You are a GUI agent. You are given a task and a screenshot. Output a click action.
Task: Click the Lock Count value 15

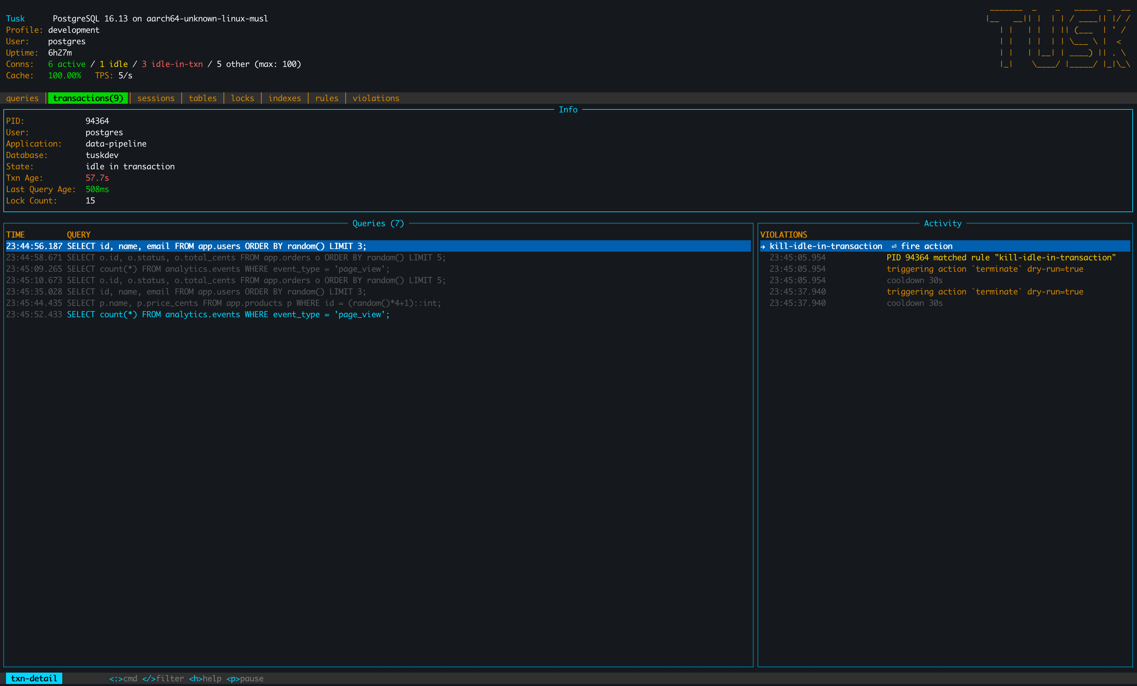(90, 201)
